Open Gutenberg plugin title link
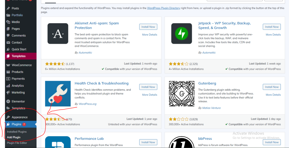 (x=207, y=83)
